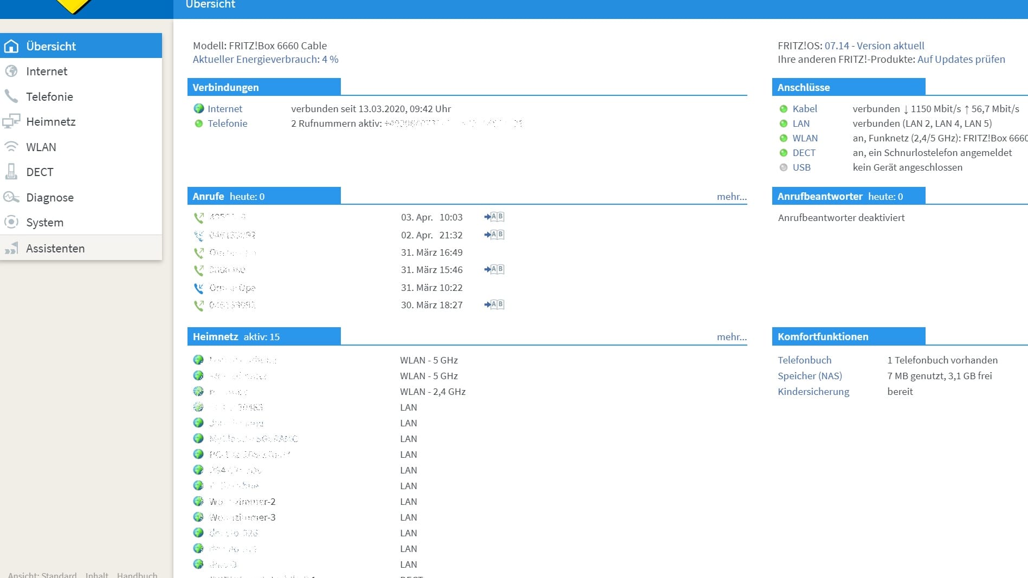Click outgoing call icon for 31. März 16:49

click(199, 253)
